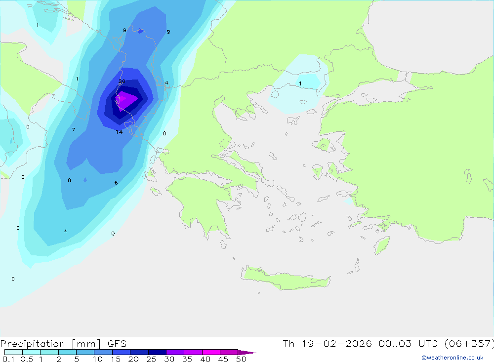Click the legend arrow tip above 50 mm
494x362 pixels.
tap(247, 352)
